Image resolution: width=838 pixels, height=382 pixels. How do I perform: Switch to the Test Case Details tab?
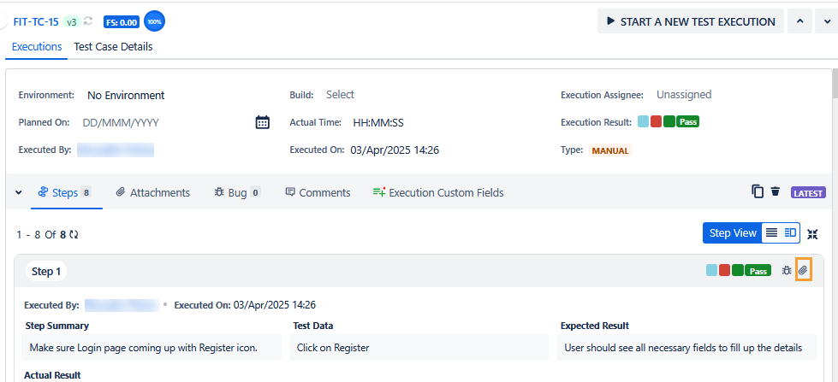[113, 47]
